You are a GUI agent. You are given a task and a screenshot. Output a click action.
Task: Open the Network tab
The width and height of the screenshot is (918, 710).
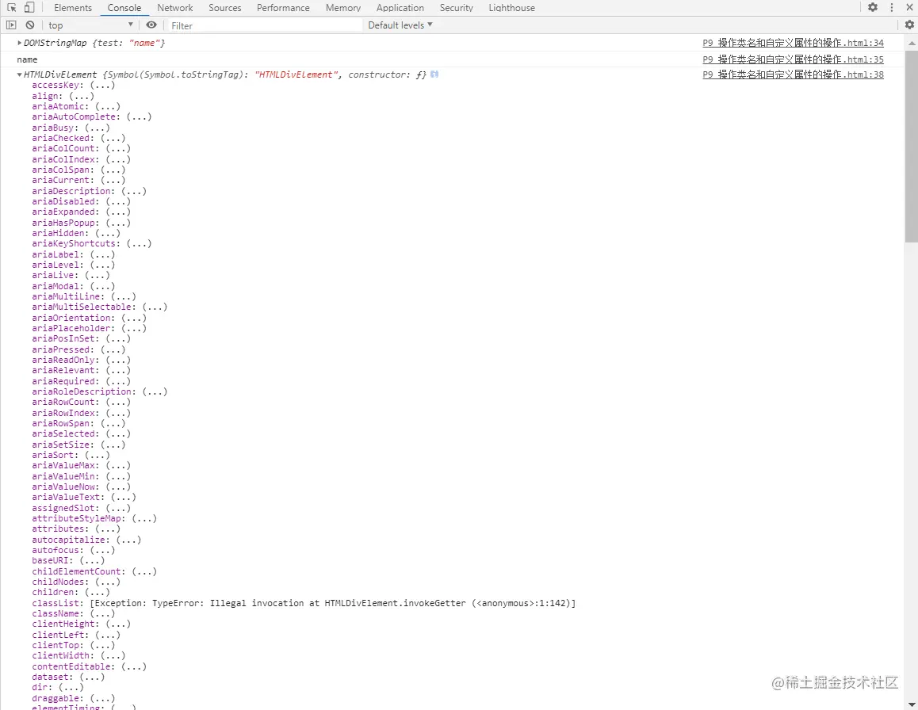click(x=175, y=8)
